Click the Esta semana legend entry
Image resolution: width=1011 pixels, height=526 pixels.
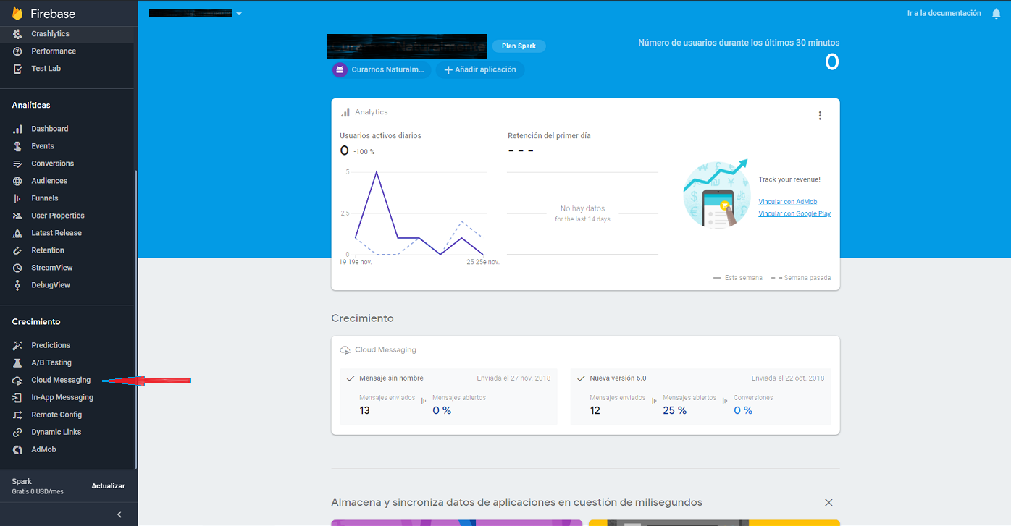pyautogui.click(x=737, y=278)
